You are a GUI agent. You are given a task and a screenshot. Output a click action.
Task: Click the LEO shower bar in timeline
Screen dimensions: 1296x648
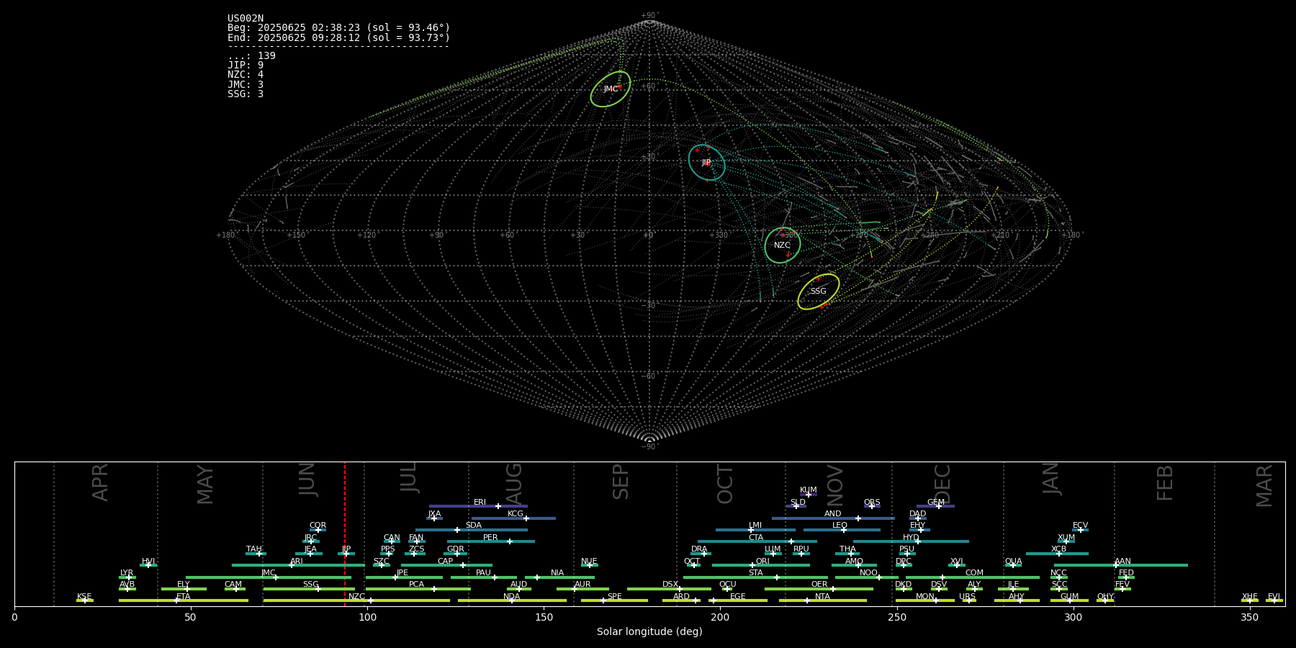[x=842, y=530]
